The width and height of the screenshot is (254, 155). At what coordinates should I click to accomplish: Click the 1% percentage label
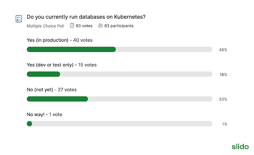pos(225,124)
